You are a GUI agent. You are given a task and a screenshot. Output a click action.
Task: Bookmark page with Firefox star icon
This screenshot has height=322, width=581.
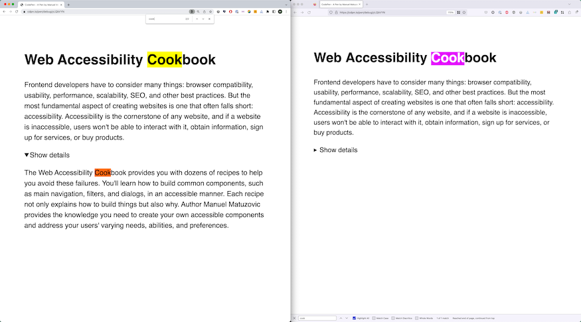point(464,12)
